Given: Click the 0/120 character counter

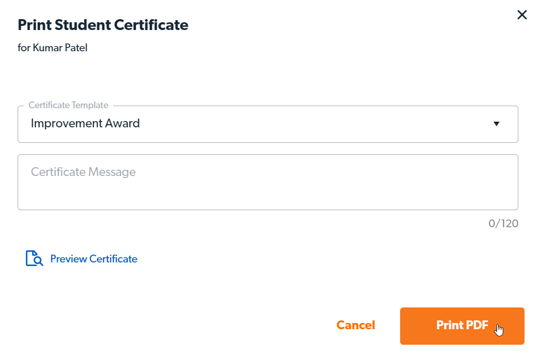Looking at the screenshot, I should coord(503,224).
